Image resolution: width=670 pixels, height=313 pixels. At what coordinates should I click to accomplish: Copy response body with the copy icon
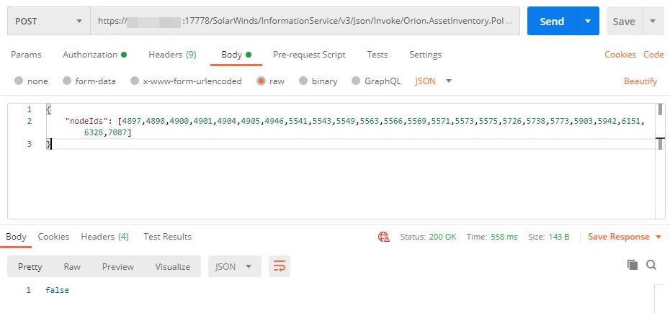(x=633, y=265)
